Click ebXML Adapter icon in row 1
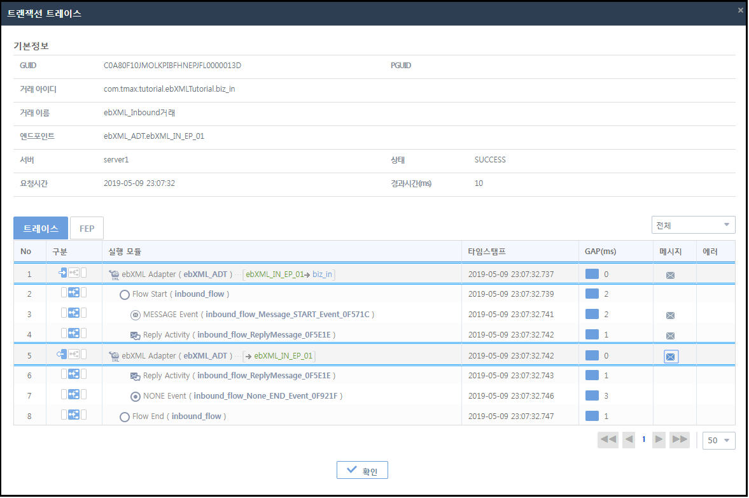The height and width of the screenshot is (498, 749). [x=115, y=274]
